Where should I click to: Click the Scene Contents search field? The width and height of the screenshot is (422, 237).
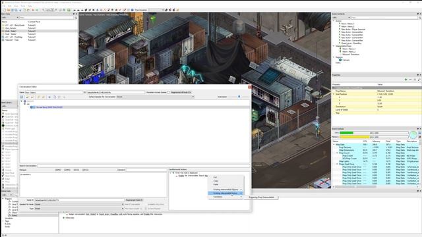pos(384,18)
